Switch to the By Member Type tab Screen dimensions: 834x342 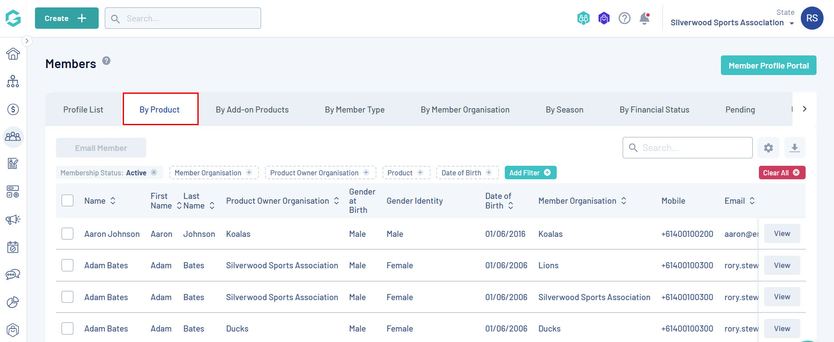tap(355, 109)
